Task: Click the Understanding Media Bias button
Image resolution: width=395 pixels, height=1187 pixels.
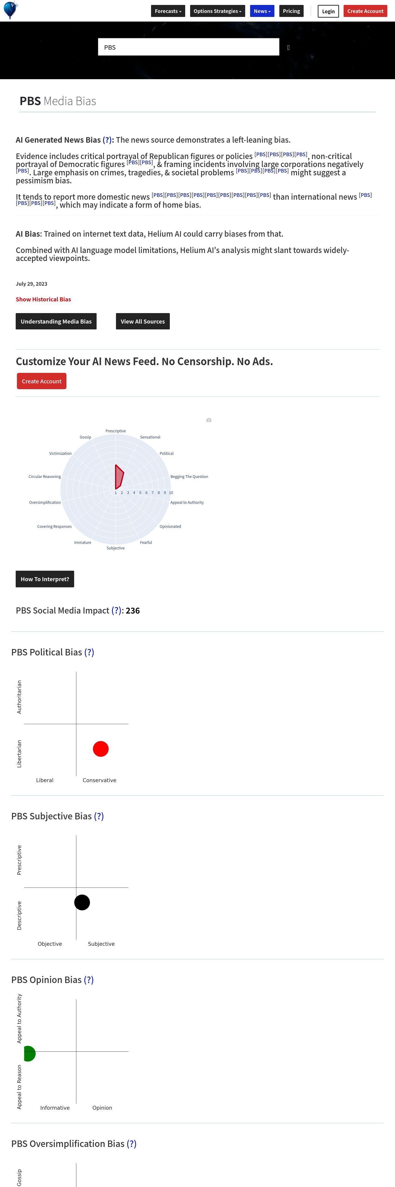Action: (56, 321)
